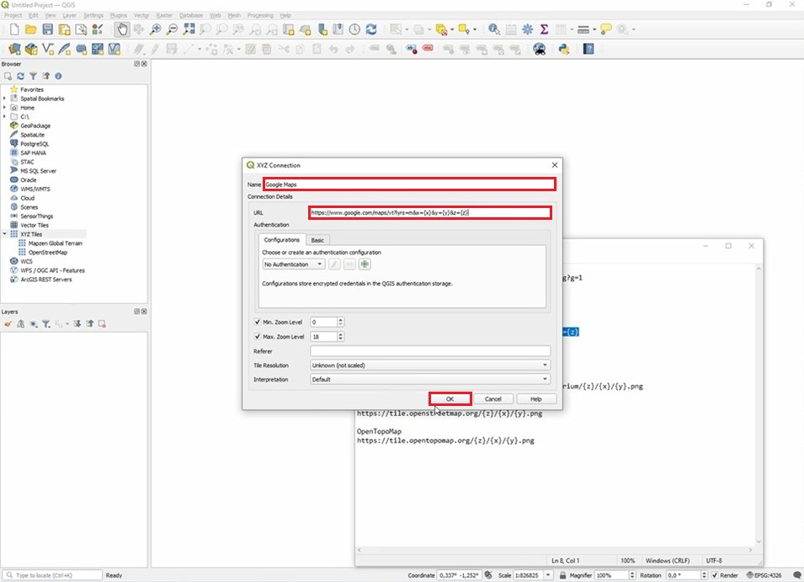Screen dimensions: 804x582
Task: Select the Pan Map hand tool
Action: coord(122,29)
